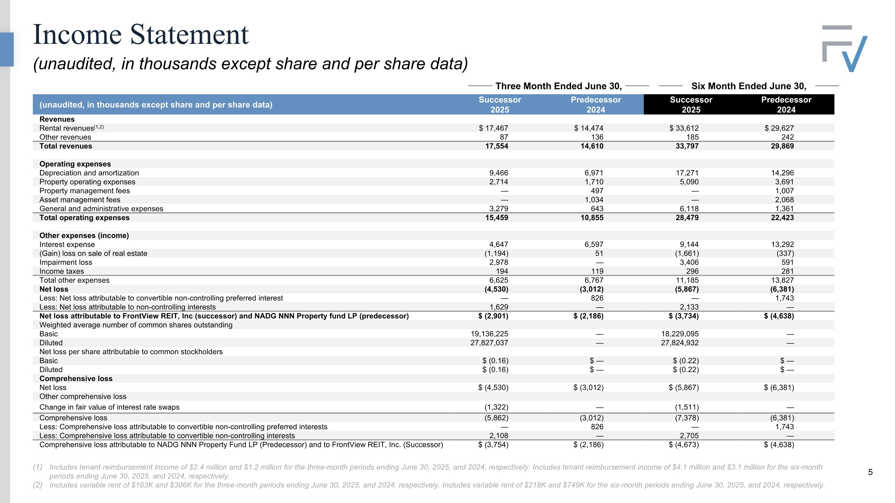The height and width of the screenshot is (503, 895).
Task: Click depreciation value "9,466"
Action: pos(499,173)
